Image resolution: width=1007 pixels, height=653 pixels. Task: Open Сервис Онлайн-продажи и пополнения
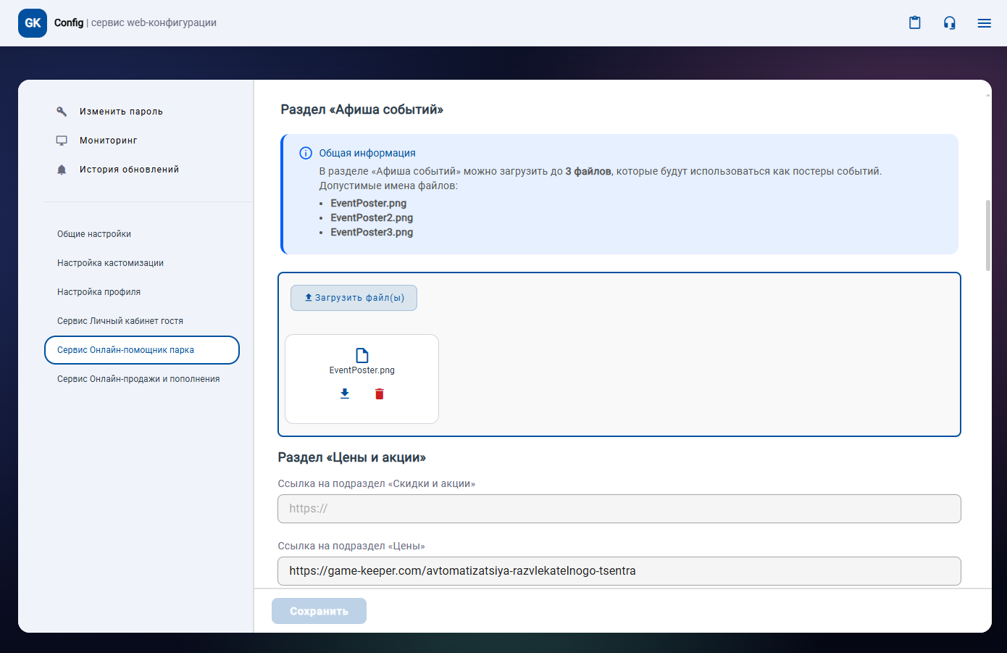click(x=138, y=379)
